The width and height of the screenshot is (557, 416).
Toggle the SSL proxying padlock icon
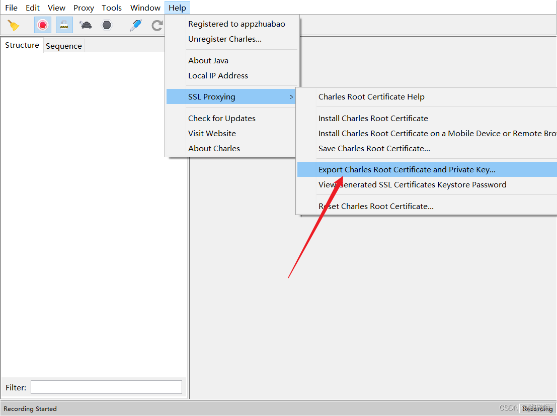coord(64,25)
